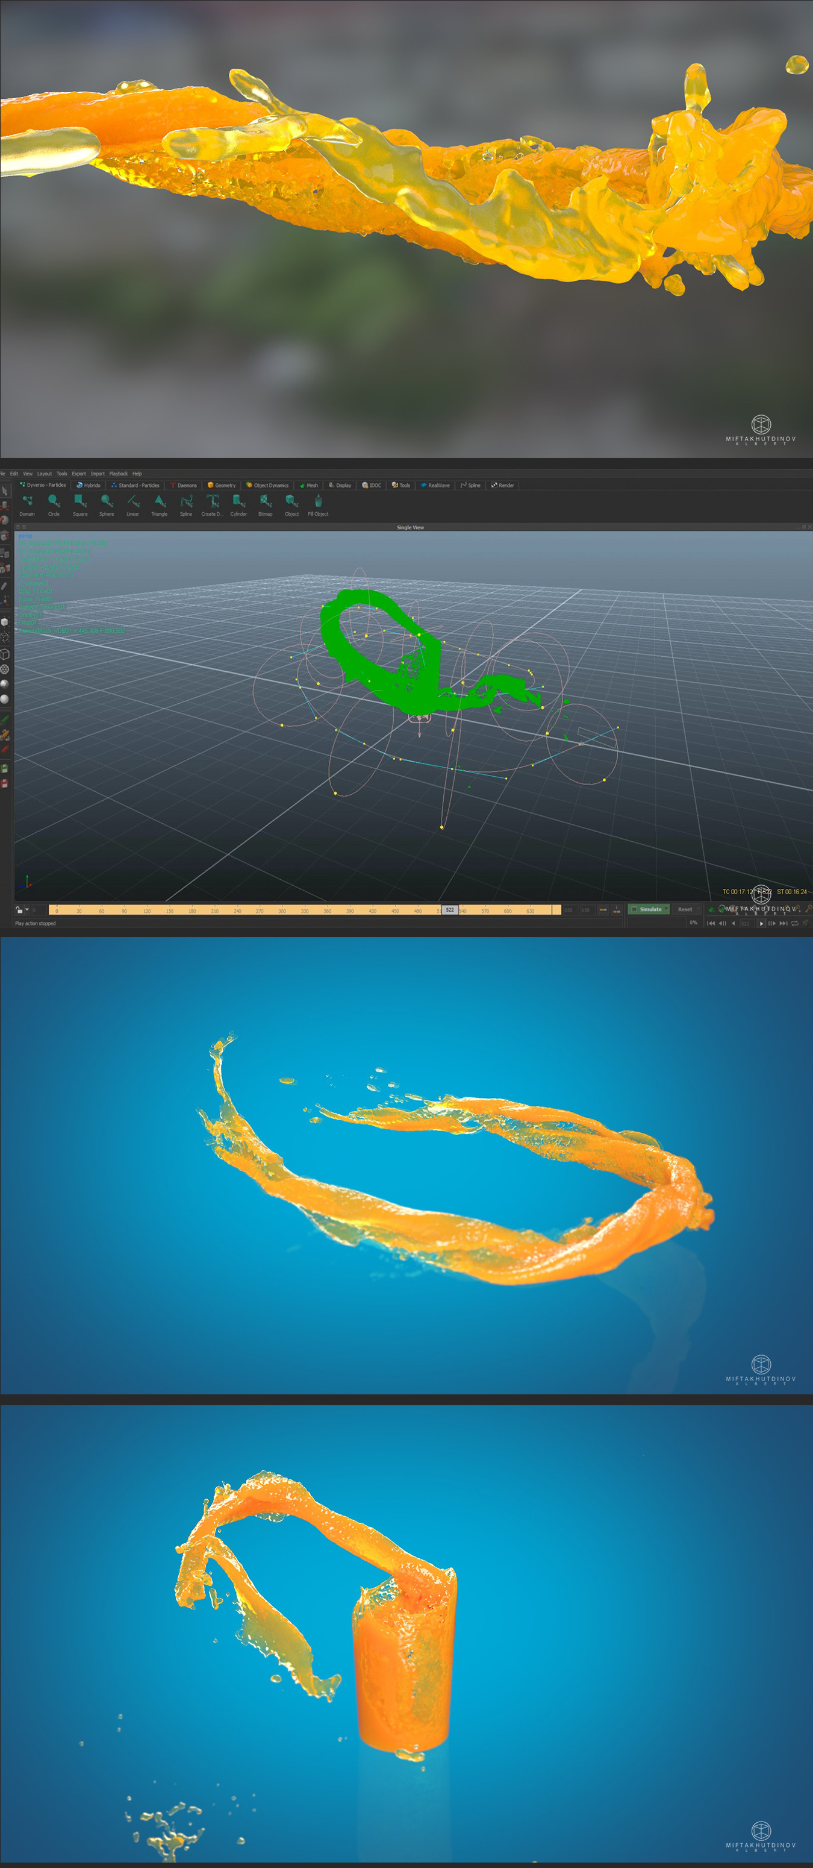Open the Export menu
This screenshot has width=813, height=1868.
[x=79, y=474]
